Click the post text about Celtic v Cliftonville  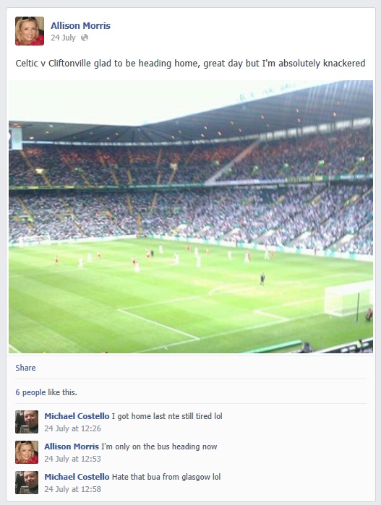[x=190, y=63]
